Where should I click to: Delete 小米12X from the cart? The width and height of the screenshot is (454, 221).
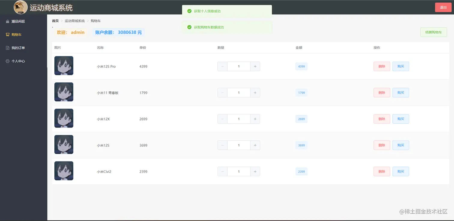pos(382,119)
